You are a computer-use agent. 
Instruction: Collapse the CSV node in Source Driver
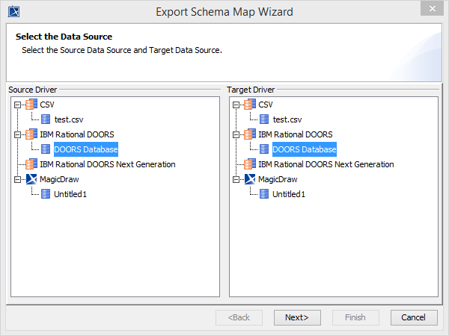(18, 105)
